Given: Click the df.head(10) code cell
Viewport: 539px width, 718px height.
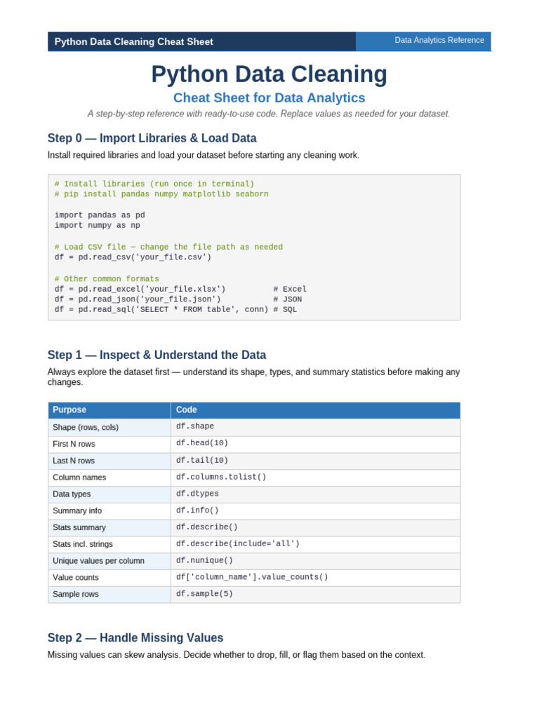Looking at the screenshot, I should pos(315,444).
